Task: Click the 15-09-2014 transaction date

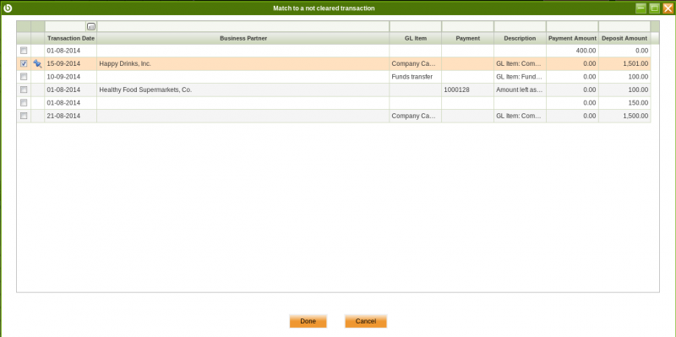Action: [64, 64]
